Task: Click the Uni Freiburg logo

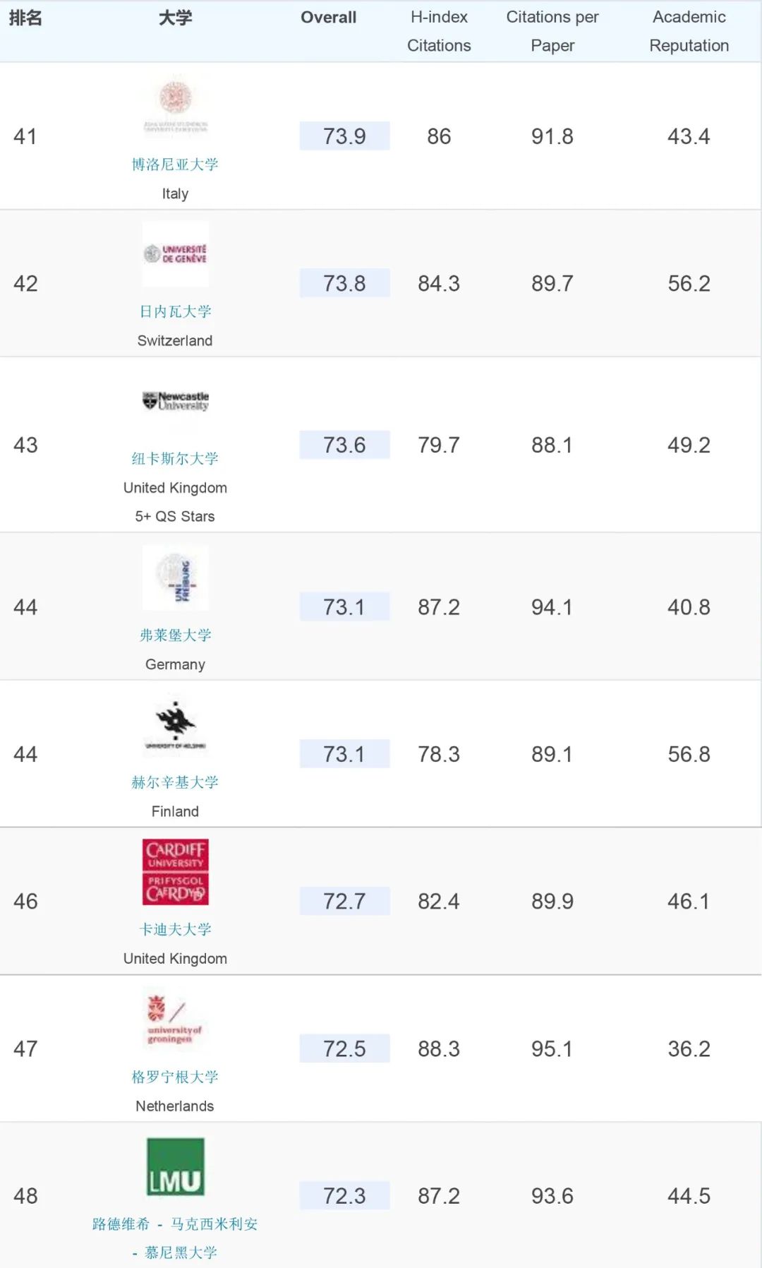Action: point(175,578)
